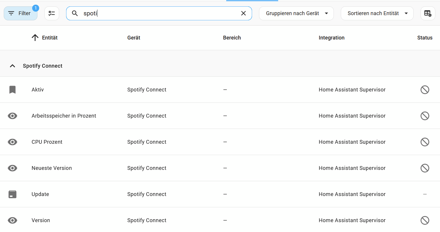Click disabled status icon in Aktiv row
The image size is (440, 232).
[425, 90]
